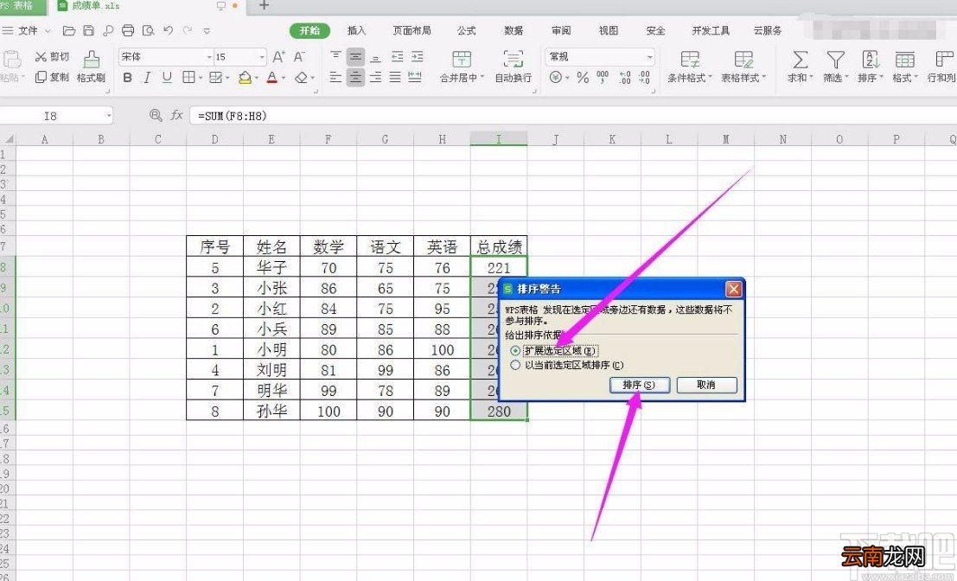
Task: Click the eraser clear icon
Action: [x=301, y=78]
